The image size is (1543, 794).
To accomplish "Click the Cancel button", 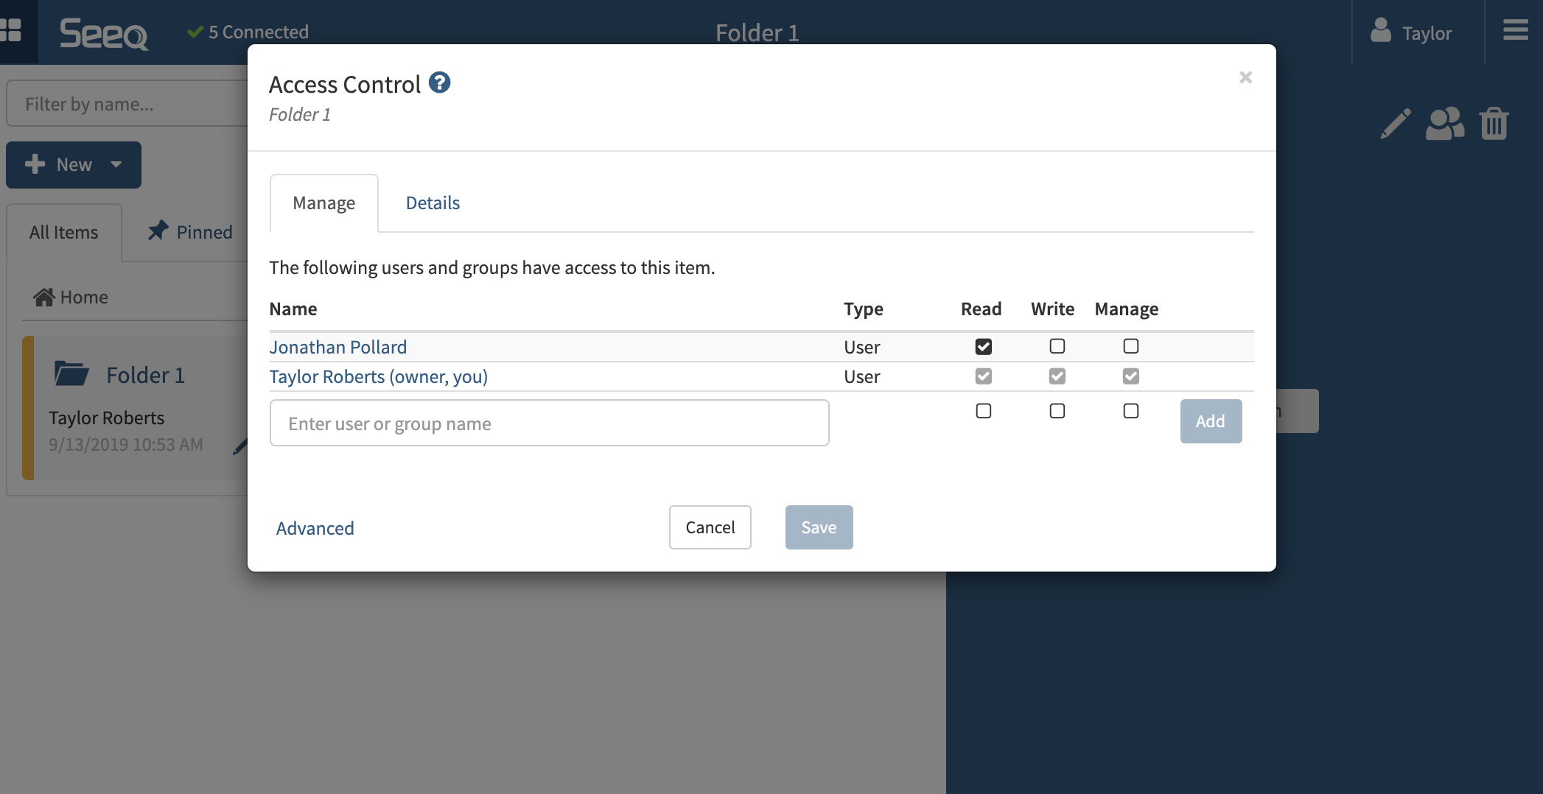I will [x=710, y=527].
